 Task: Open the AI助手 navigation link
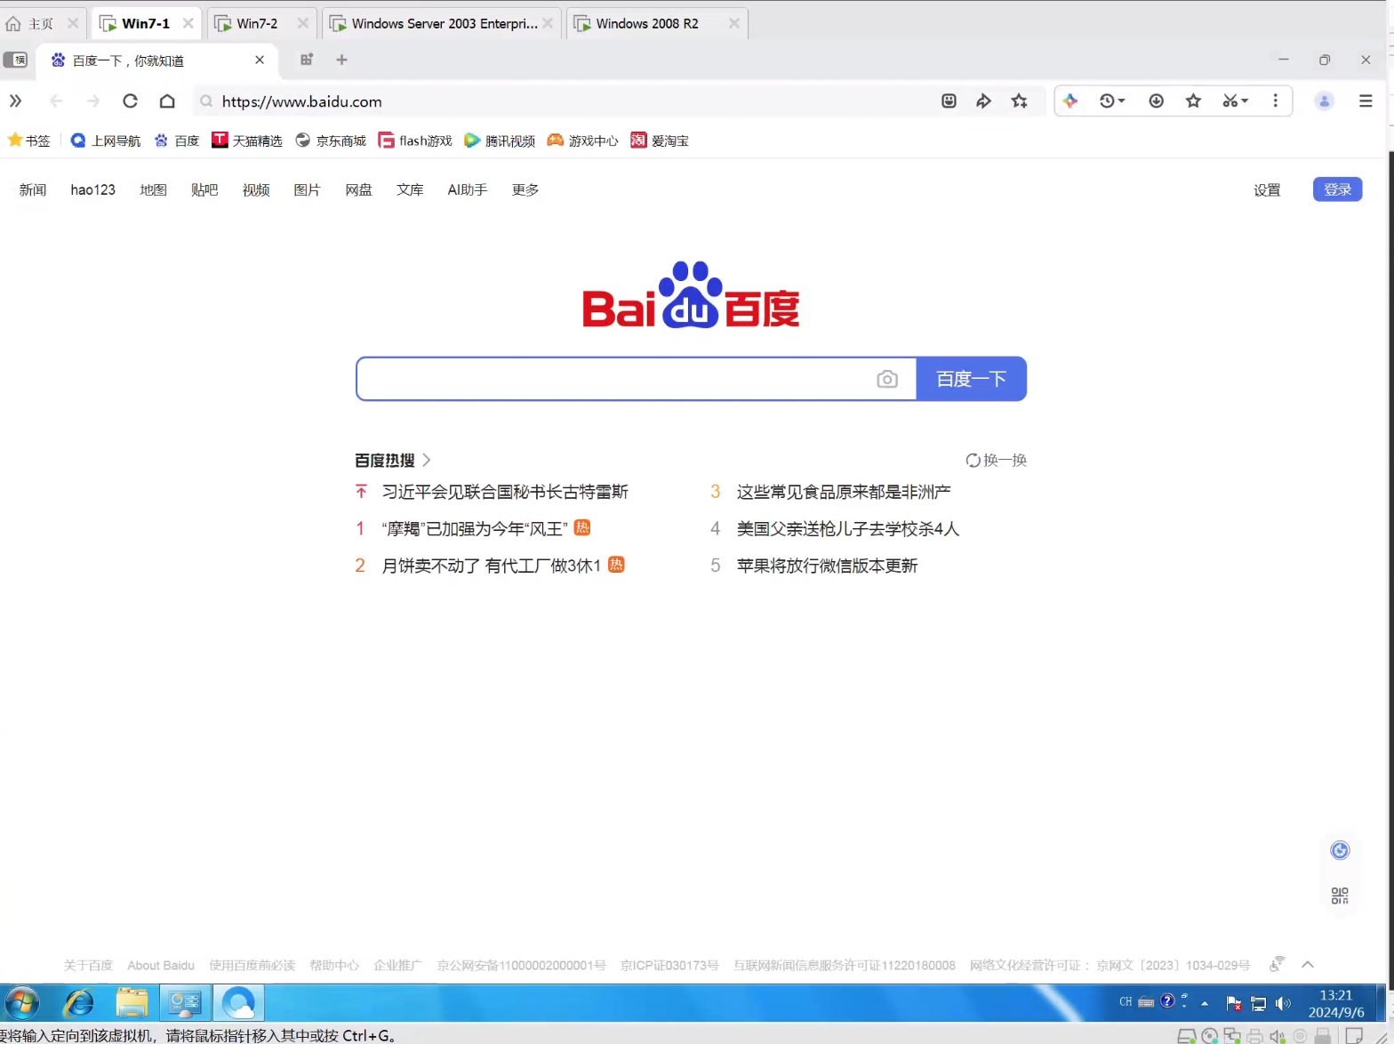tap(468, 189)
